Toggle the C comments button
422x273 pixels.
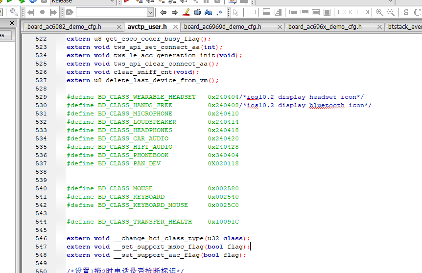coord(417,12)
